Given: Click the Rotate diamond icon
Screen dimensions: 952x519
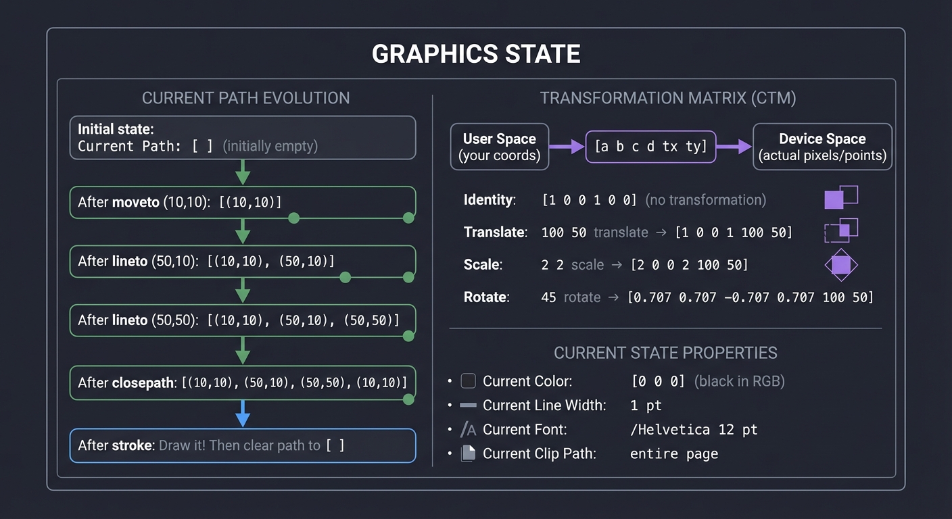Looking at the screenshot, I should point(840,265).
